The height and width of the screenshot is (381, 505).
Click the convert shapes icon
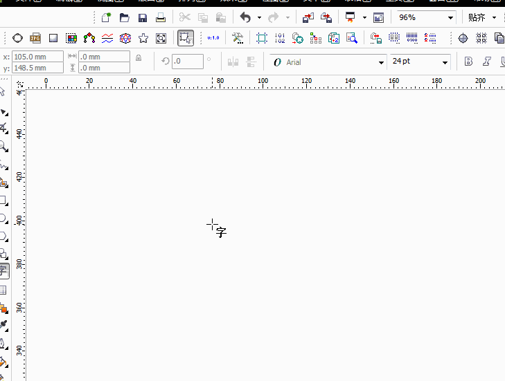(298, 38)
